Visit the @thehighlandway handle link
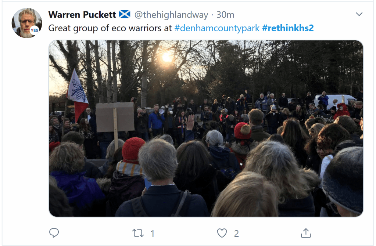This screenshot has width=376, height=246. click(x=171, y=15)
